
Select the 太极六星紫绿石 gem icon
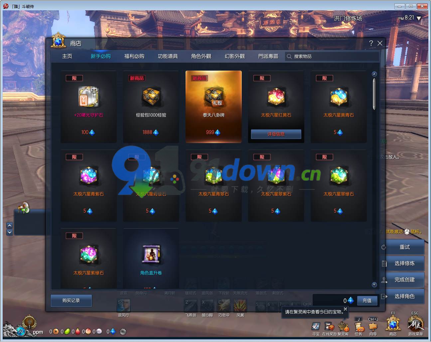(x=88, y=254)
